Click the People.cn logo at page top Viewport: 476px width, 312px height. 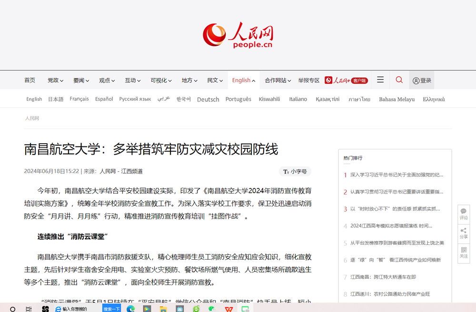(x=238, y=35)
